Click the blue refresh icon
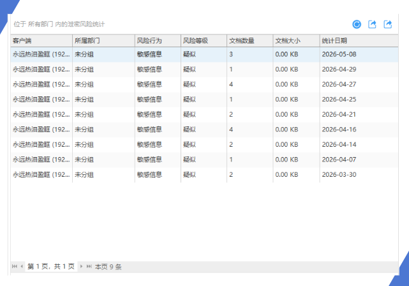The height and width of the screenshot is (286, 409). click(357, 24)
